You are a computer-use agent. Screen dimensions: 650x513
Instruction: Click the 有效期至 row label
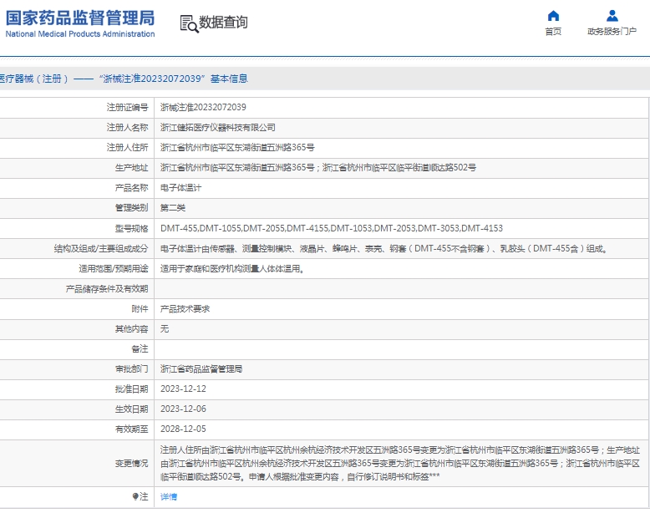131,429
